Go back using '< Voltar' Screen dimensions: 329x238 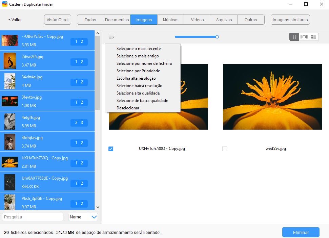15,20
